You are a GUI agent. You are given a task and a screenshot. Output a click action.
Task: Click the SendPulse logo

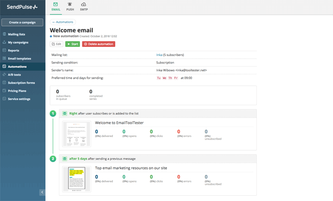tap(22, 7)
